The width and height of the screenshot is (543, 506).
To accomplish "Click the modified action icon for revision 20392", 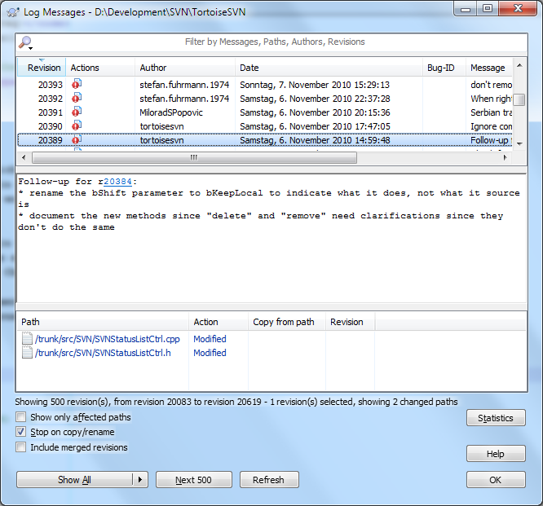I will [x=77, y=98].
